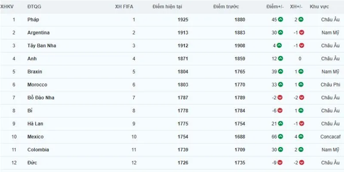Click red down arrow in Argentina's rank change
The image size is (344, 172).
[302, 33]
